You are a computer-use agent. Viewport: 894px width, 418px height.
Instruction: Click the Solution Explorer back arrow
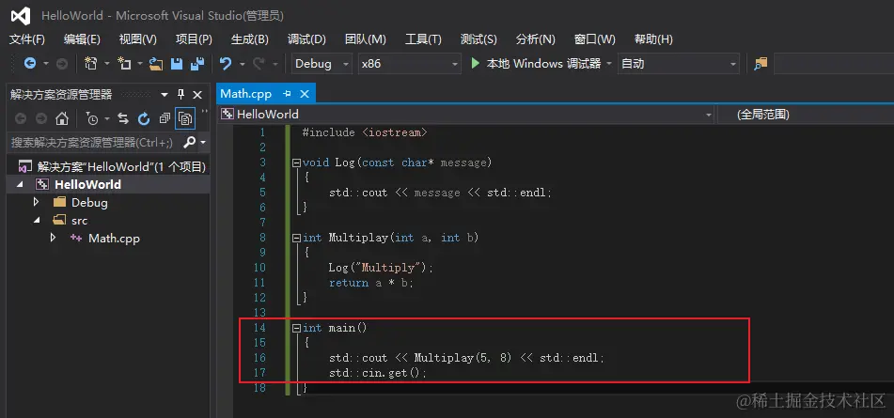pyautogui.click(x=21, y=118)
